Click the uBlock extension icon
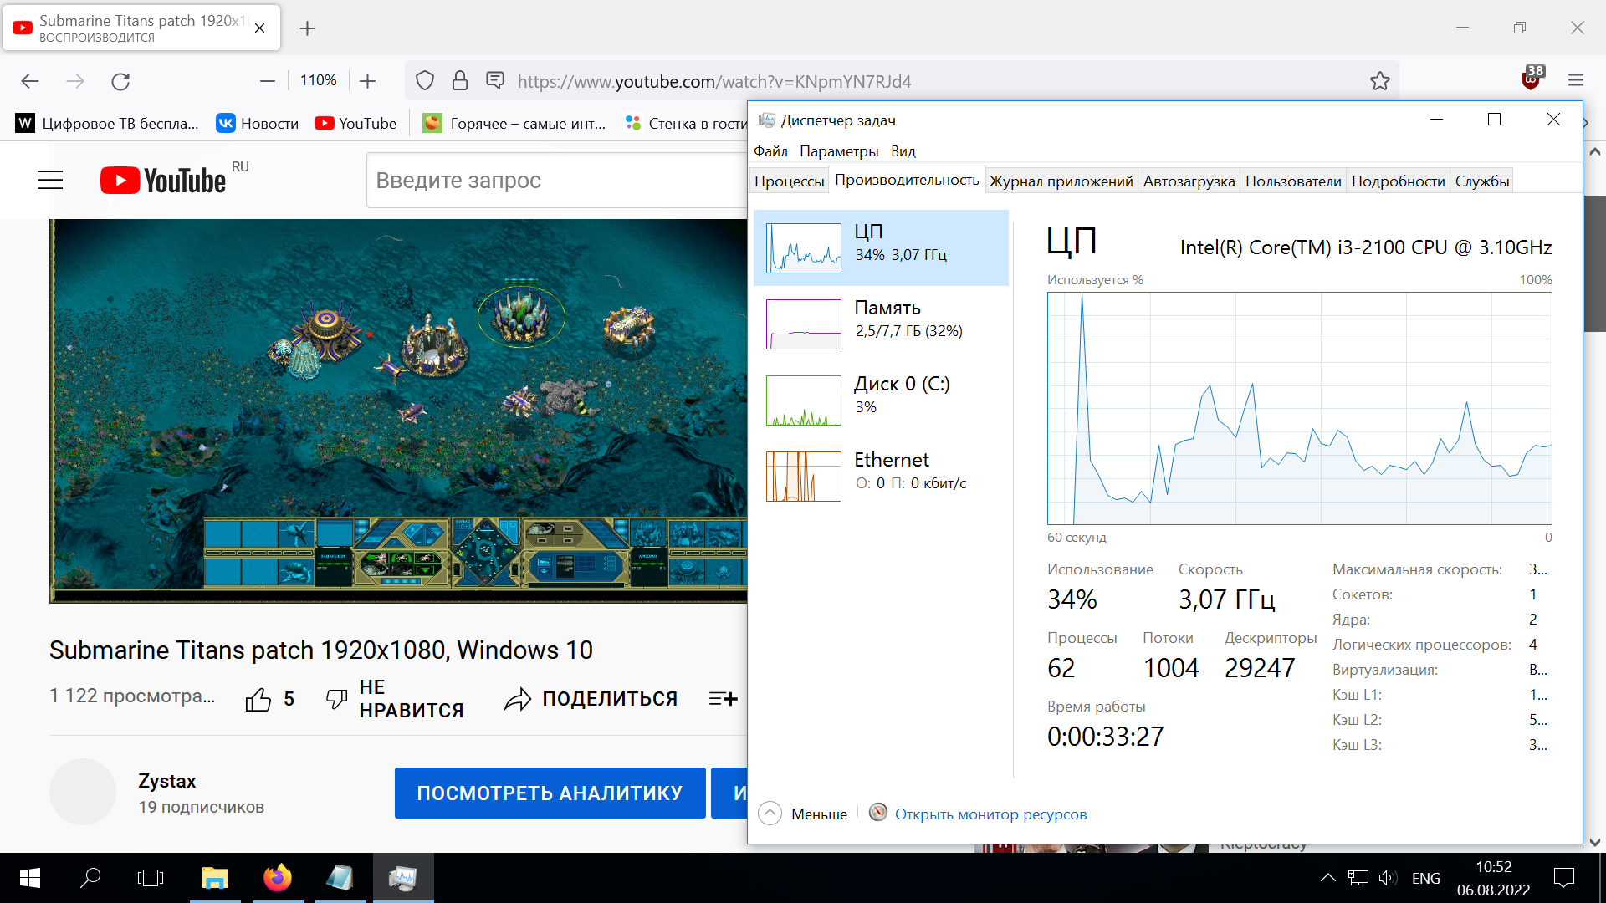Screen dimensions: 1606x903 click(x=1531, y=80)
